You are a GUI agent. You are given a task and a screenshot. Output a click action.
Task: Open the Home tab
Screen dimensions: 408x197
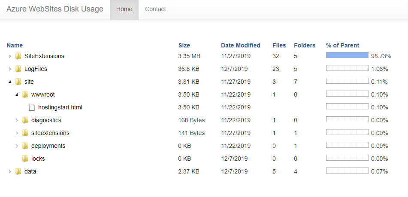coord(124,9)
